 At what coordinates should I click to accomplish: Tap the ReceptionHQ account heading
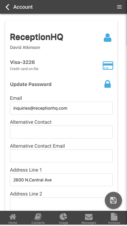point(37,37)
